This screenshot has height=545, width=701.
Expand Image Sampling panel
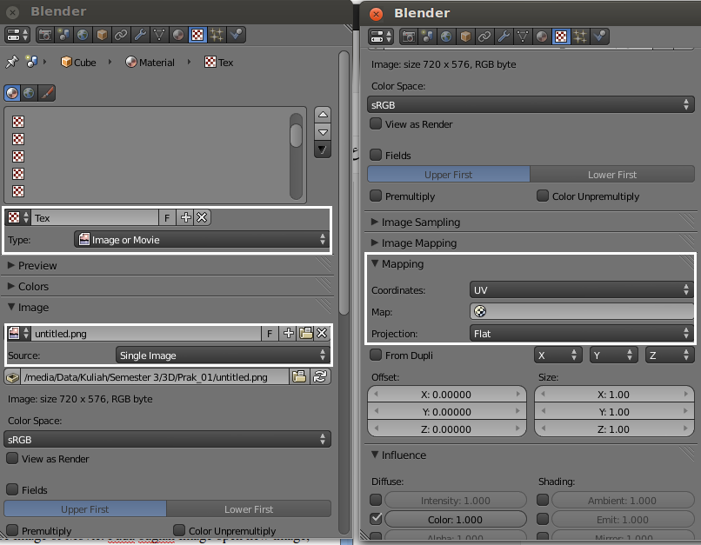coord(375,222)
